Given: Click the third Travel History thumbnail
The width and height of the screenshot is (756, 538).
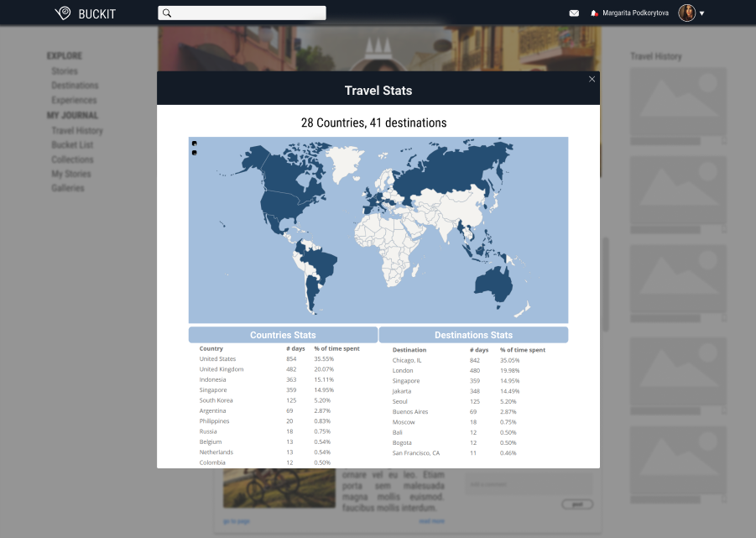Looking at the screenshot, I should pos(678,279).
